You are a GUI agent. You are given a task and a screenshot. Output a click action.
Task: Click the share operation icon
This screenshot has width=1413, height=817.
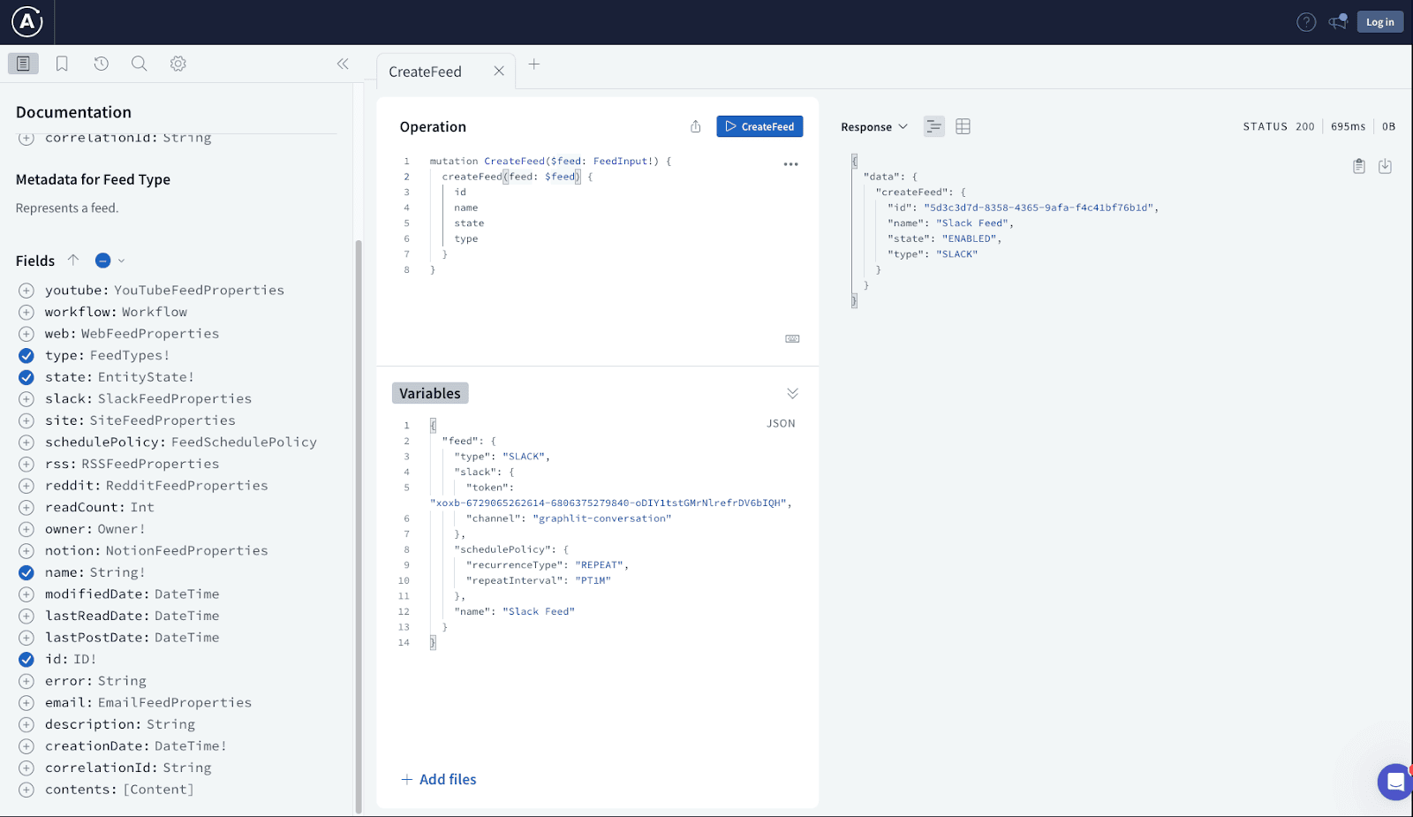(695, 126)
